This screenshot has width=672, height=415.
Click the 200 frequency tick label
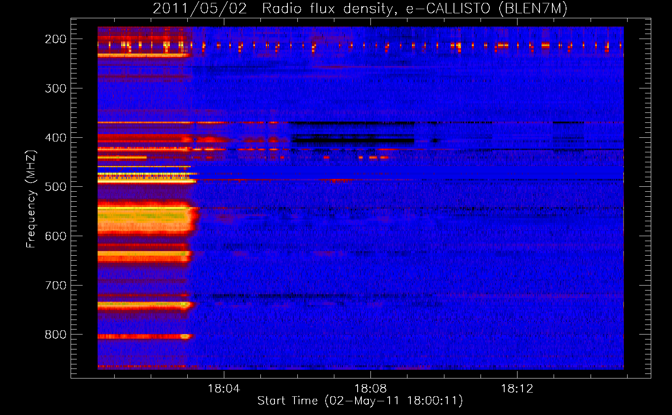56,39
